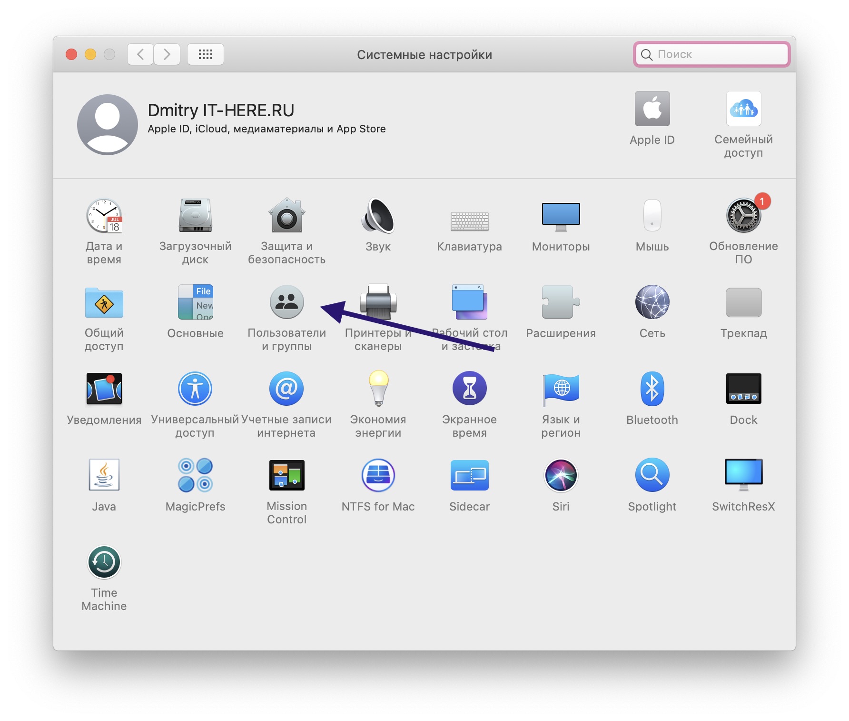This screenshot has height=721, width=849.
Task: Open NTFS for Mac pane
Action: click(x=378, y=476)
